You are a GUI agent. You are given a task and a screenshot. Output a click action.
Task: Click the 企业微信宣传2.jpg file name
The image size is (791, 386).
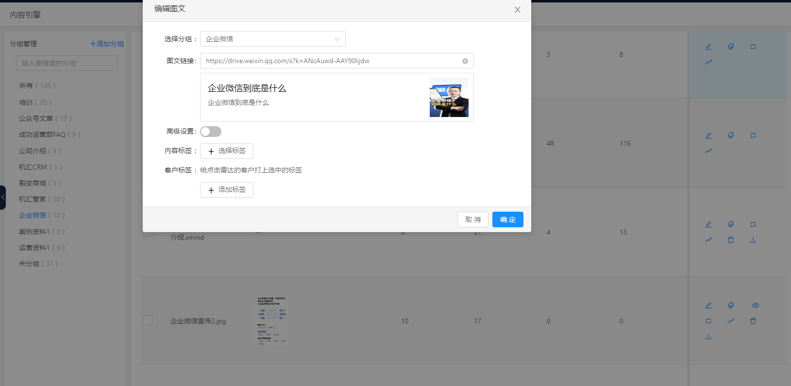click(198, 321)
